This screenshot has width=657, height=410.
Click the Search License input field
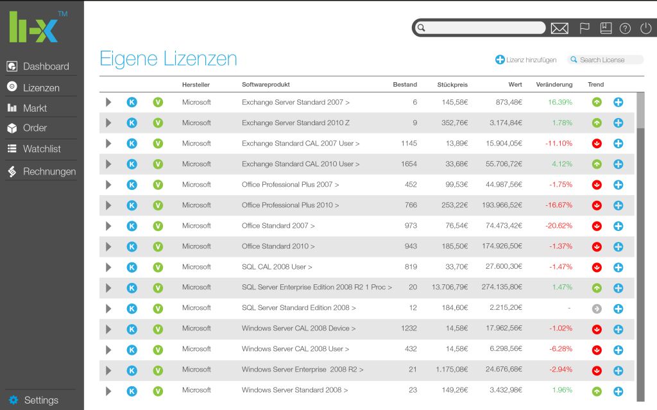[606, 60]
